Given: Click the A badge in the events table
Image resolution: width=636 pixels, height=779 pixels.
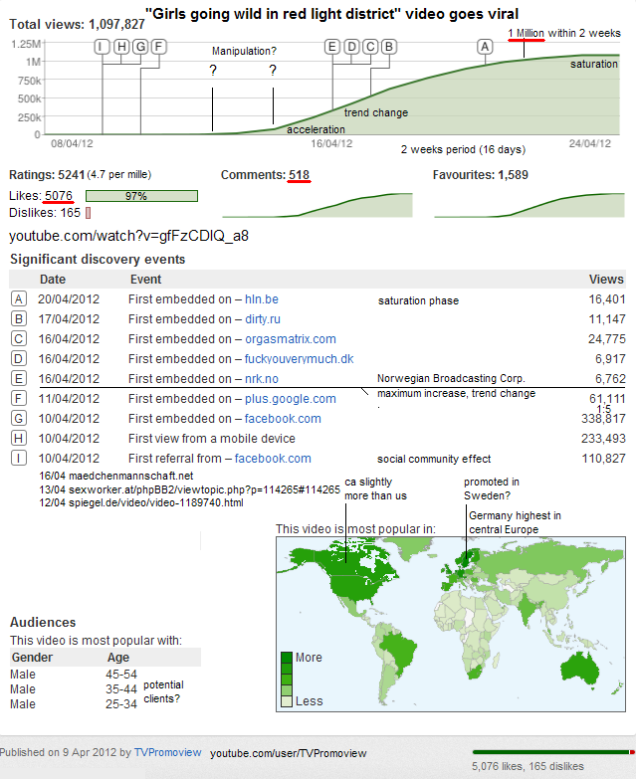Looking at the screenshot, I should (x=18, y=299).
